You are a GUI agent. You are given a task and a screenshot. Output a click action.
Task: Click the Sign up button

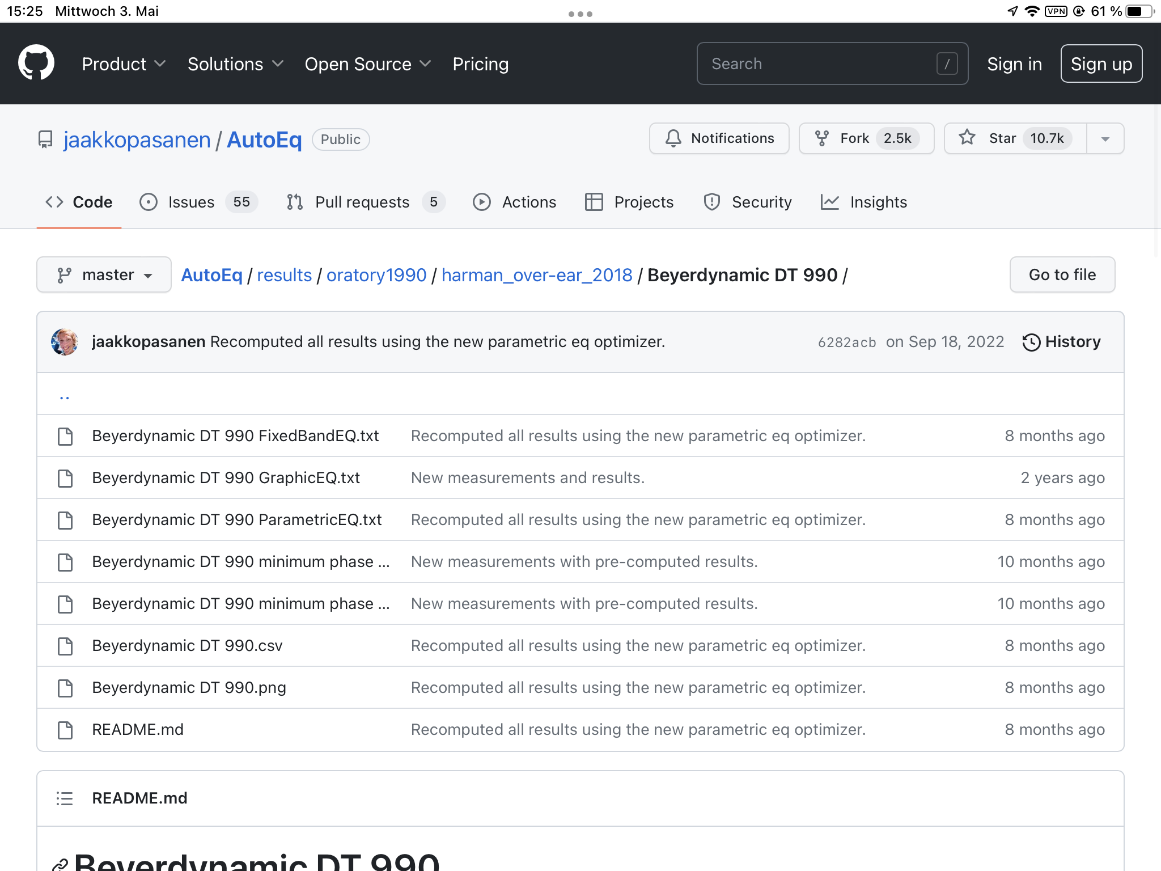[1101, 64]
